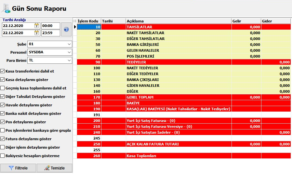Screen dimensions: 292x175
Task: Edit the start time field 00:00
Action: coord(51,26)
